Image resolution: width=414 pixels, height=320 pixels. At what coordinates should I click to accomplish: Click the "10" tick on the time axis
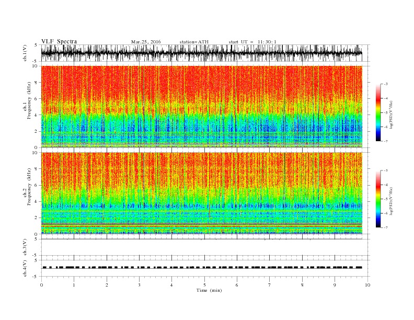[367, 285]
